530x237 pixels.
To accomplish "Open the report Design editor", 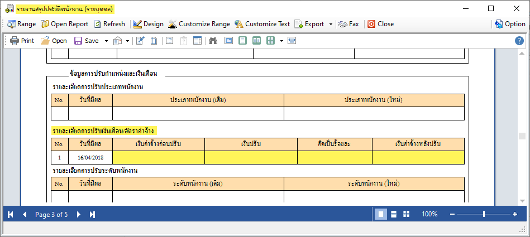I will [148, 24].
